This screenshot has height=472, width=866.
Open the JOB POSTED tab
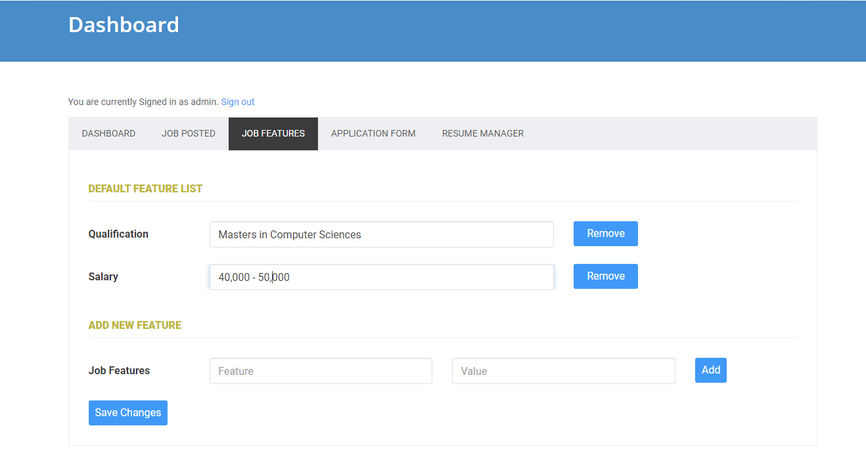(x=188, y=133)
